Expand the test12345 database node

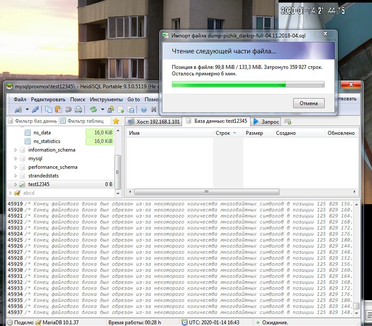(15, 184)
